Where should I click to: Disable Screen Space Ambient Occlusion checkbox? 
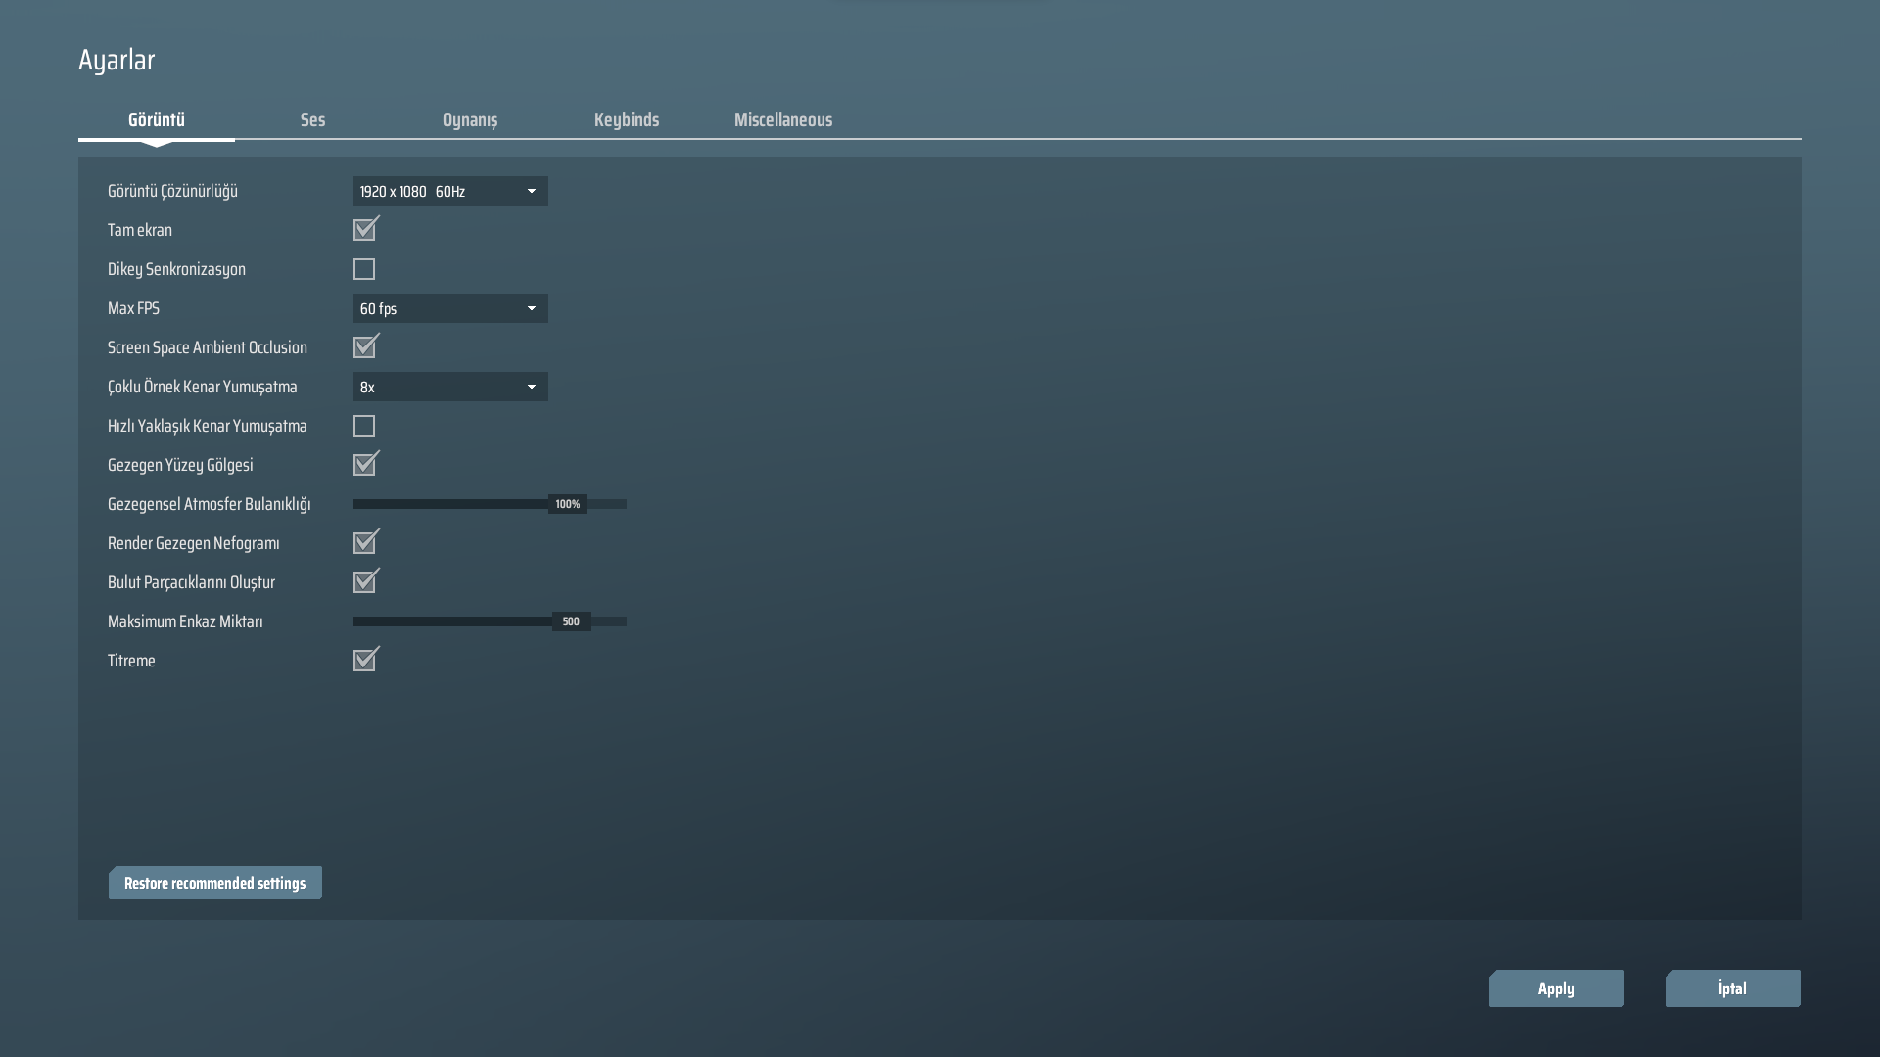pos(364,347)
